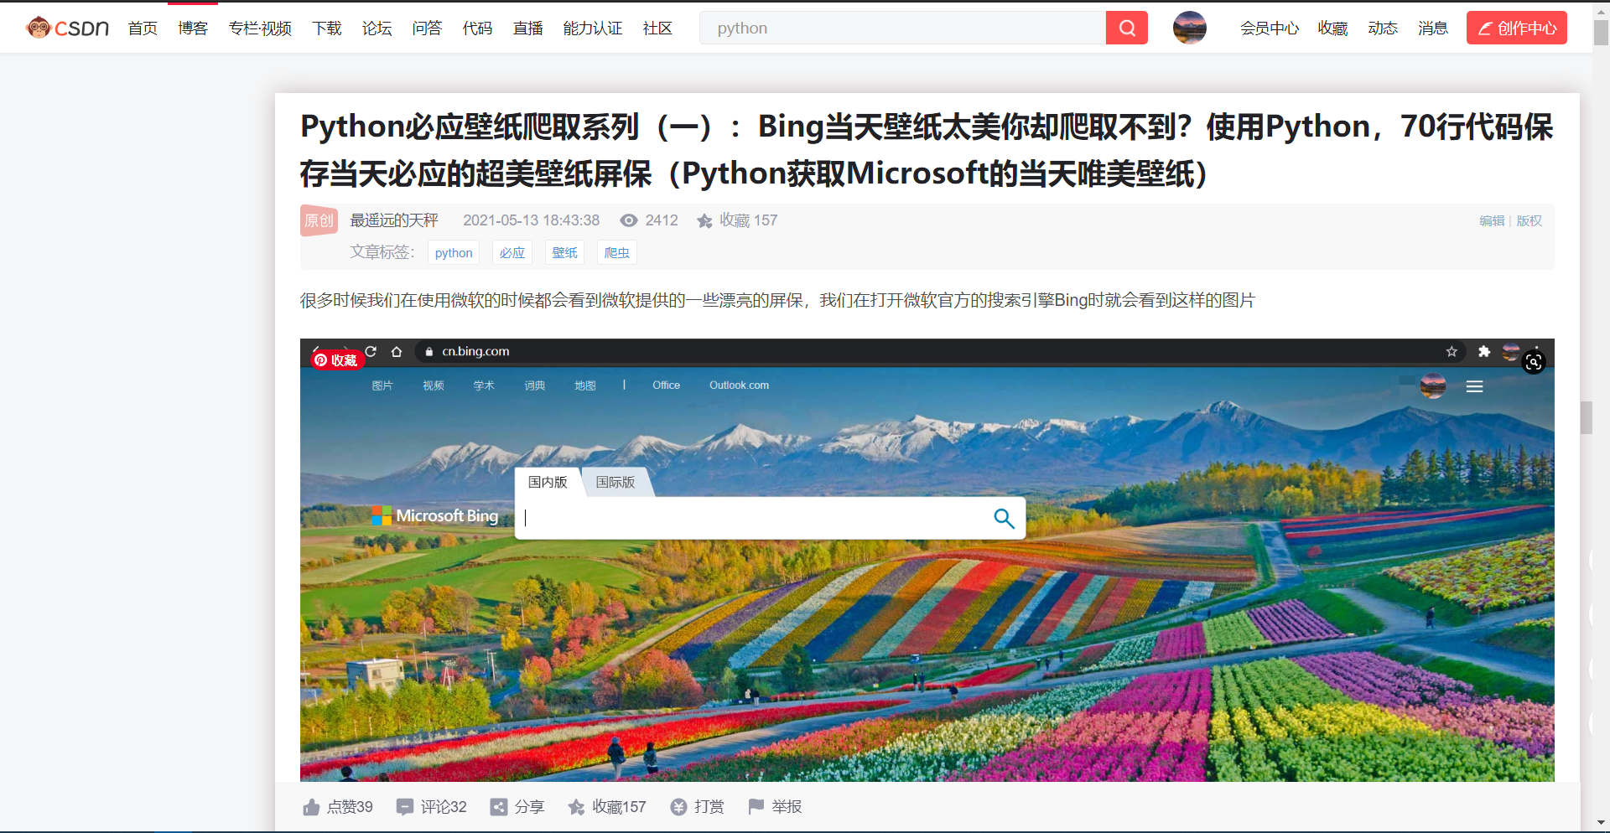Open the 创作中心 button
The height and width of the screenshot is (833, 1610).
click(1516, 28)
